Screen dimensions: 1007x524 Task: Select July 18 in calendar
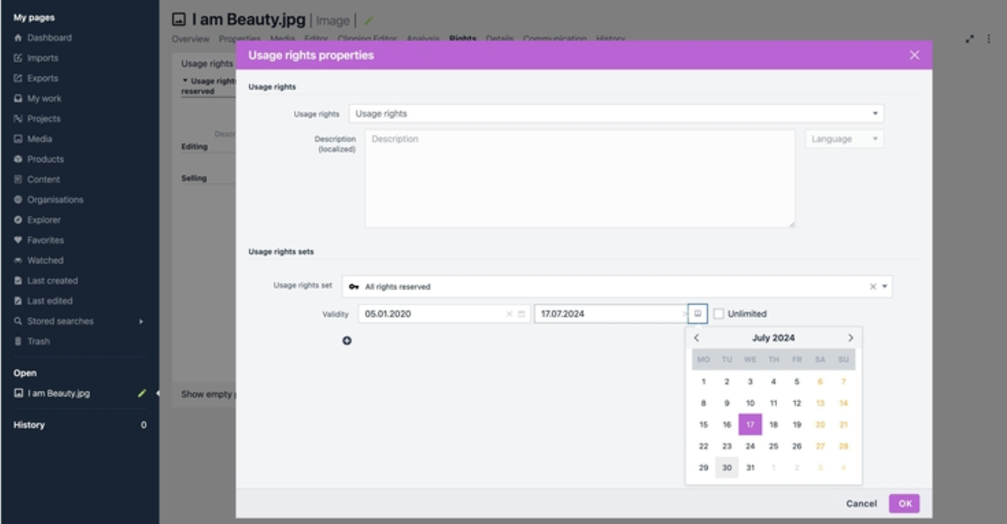[x=774, y=424]
